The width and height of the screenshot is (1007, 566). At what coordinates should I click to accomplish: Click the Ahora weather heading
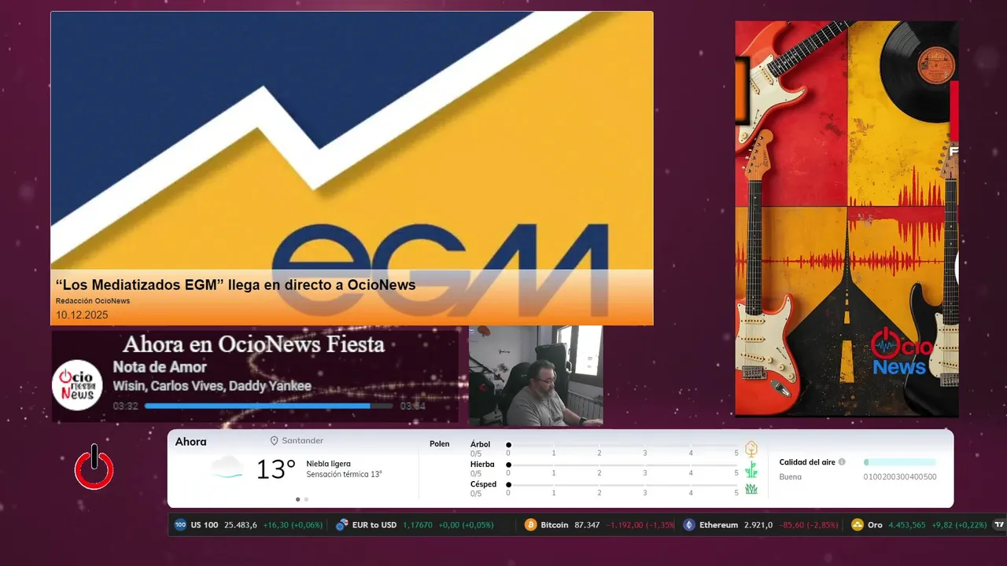click(x=191, y=442)
